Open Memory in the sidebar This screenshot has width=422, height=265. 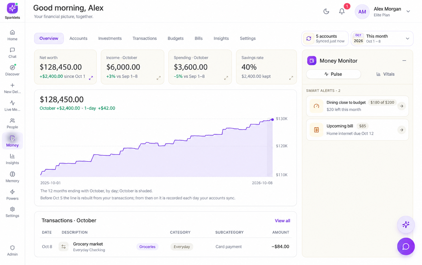click(x=12, y=177)
